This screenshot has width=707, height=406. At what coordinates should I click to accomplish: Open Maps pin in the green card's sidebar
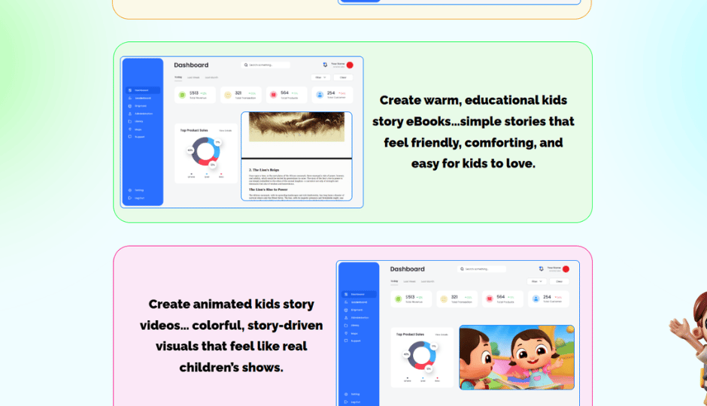tap(135, 129)
